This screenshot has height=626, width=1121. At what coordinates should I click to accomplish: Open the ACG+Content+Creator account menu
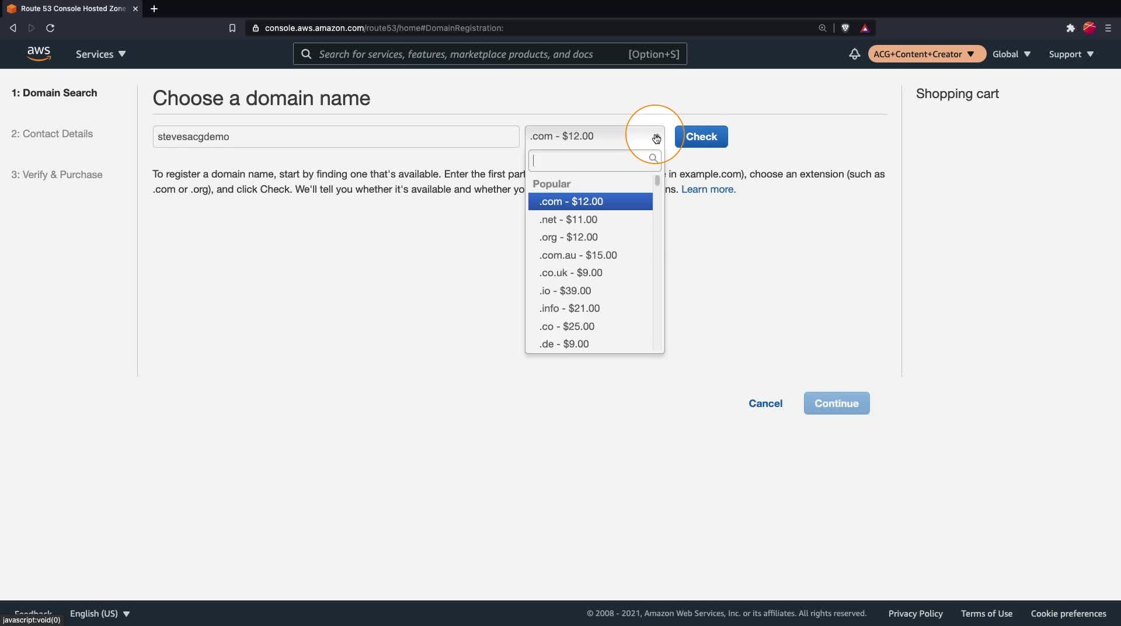pos(927,54)
